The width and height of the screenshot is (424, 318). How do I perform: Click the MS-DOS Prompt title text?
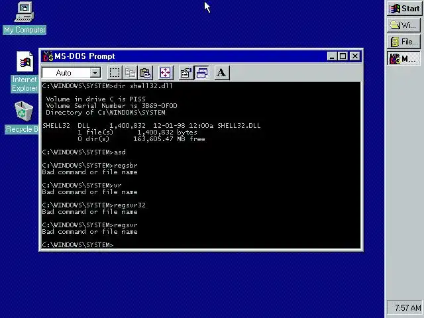point(85,56)
